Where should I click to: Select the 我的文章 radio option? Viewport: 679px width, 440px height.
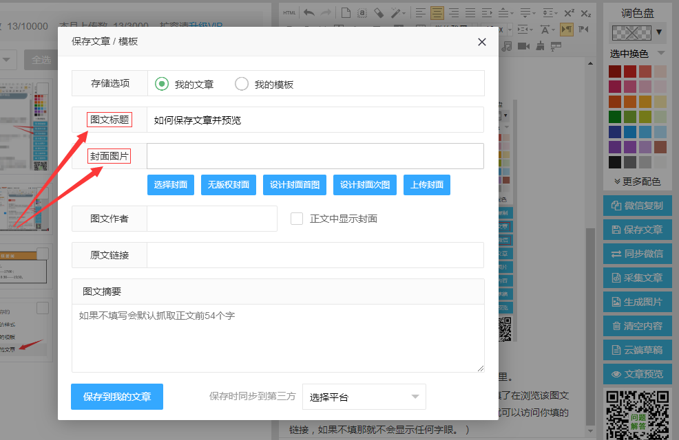click(162, 84)
